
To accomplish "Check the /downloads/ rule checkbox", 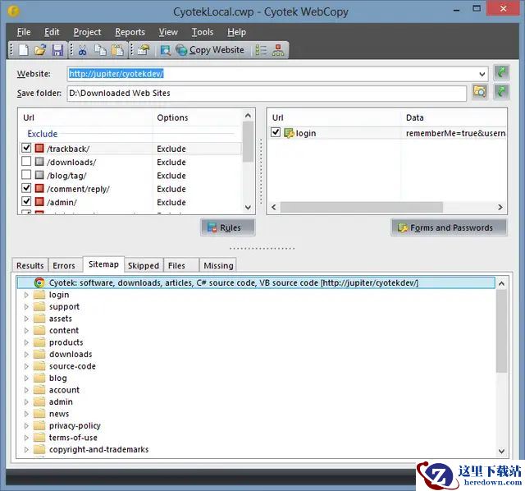I will (x=26, y=161).
